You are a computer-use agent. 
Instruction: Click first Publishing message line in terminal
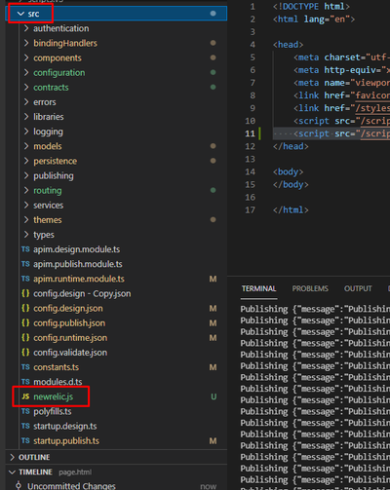[315, 309]
